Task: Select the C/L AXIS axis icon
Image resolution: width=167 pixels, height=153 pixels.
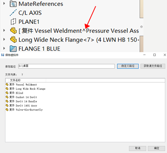Action: (x=13, y=13)
